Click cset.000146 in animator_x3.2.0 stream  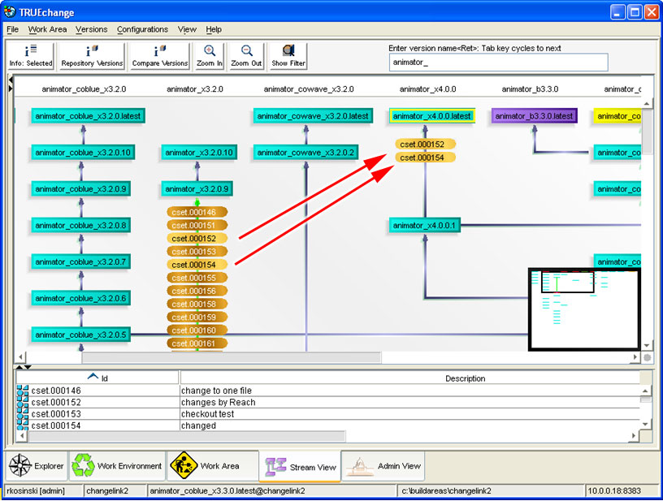[197, 212]
